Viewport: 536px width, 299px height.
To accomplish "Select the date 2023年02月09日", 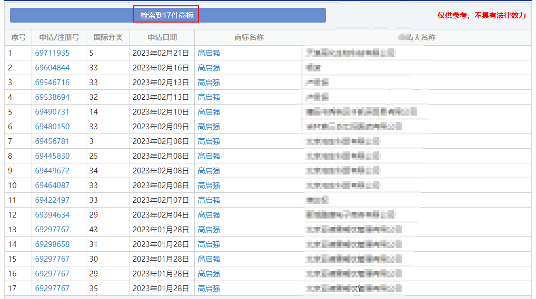I will click(x=161, y=126).
